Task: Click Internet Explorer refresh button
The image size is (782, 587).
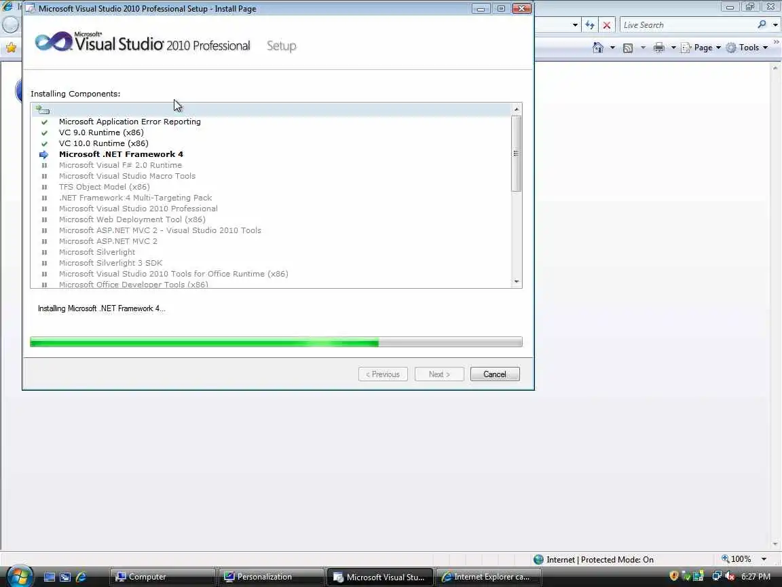Action: coord(590,25)
